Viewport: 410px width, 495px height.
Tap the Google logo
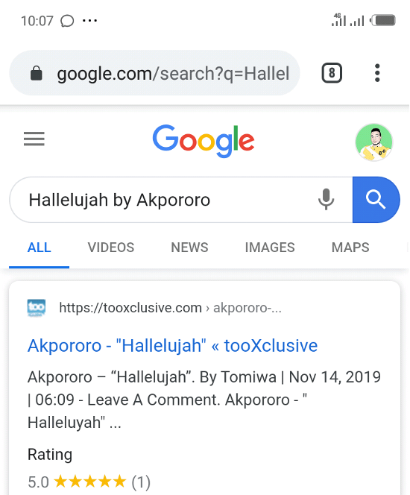coord(204,141)
